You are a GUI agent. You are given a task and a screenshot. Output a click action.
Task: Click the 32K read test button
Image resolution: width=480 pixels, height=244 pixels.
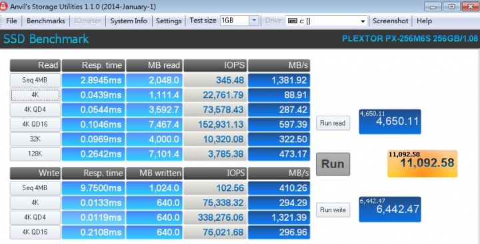(35, 139)
